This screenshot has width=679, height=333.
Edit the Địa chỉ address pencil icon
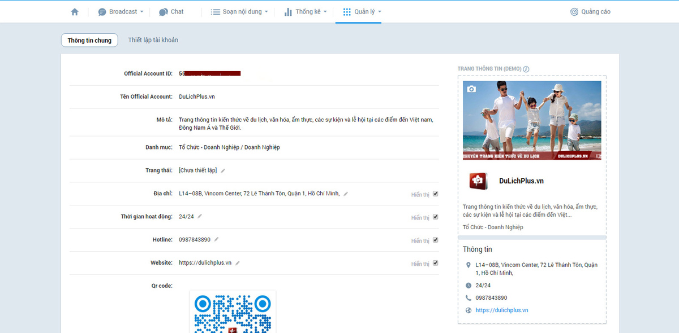(x=346, y=194)
